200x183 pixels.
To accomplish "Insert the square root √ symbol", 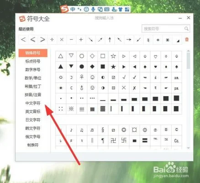I will pos(124,77).
